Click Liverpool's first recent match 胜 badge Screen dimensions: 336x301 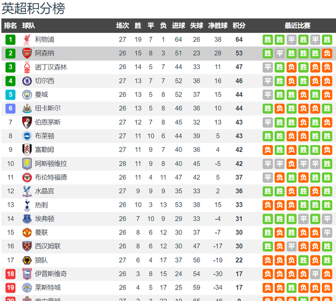(268, 39)
